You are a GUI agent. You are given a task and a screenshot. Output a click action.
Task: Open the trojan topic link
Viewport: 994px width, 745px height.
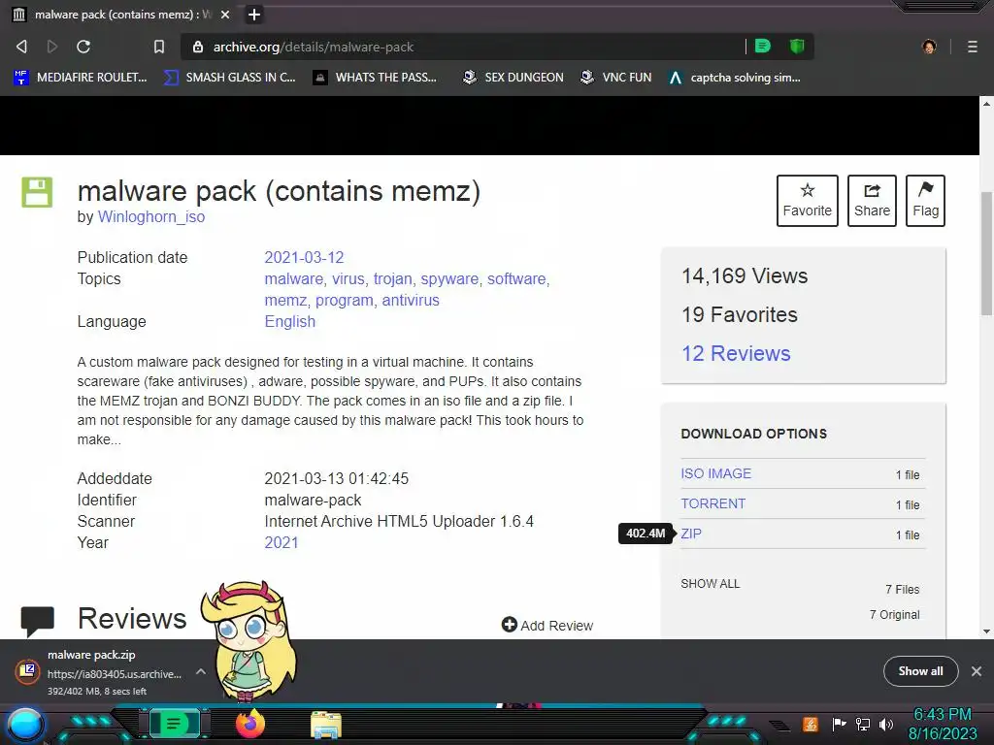(392, 278)
